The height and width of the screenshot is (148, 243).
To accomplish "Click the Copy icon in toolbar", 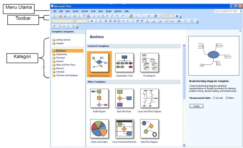I will [98, 16].
